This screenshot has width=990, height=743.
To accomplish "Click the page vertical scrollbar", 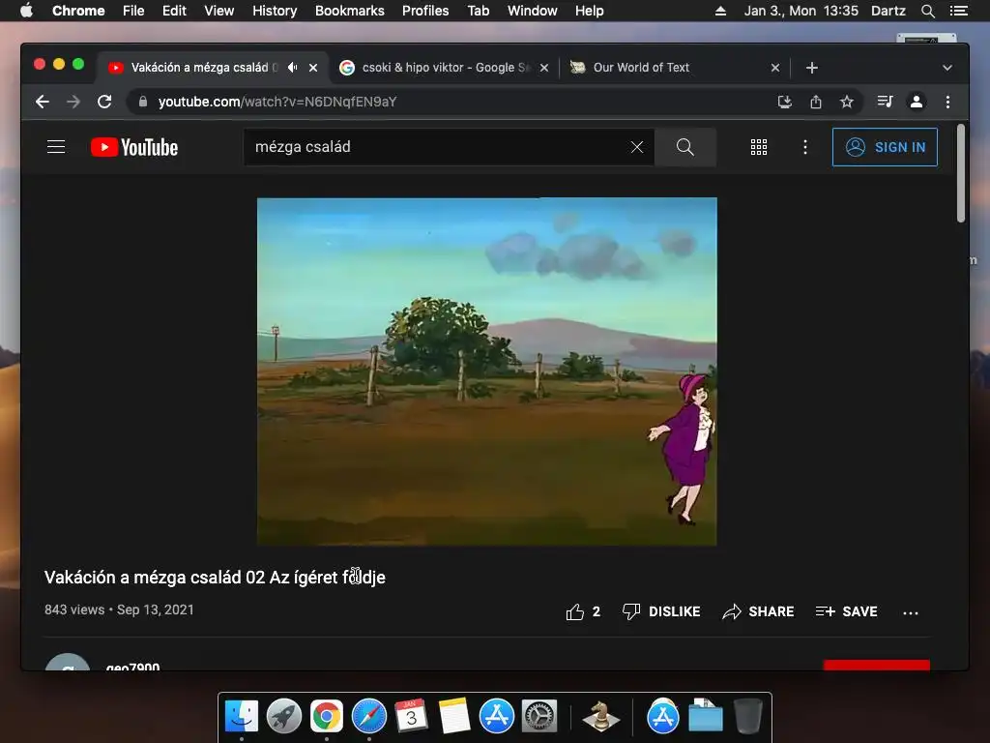I will click(961, 173).
